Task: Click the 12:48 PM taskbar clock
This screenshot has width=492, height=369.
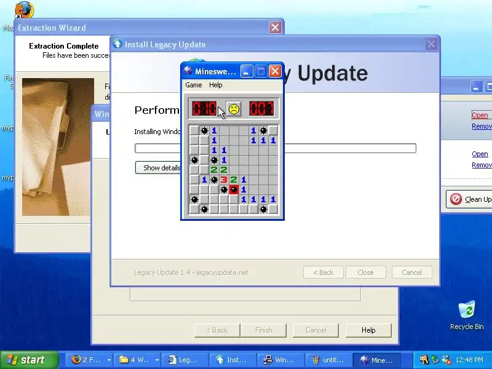Action: coord(469,360)
